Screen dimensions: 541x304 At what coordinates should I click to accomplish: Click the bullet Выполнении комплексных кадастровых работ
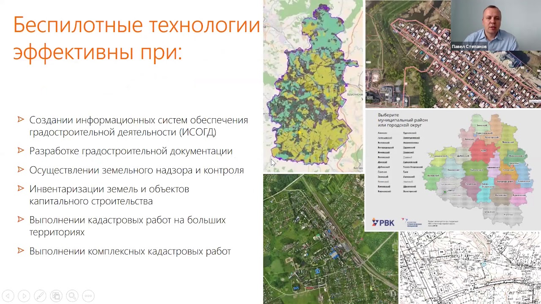pos(130,251)
